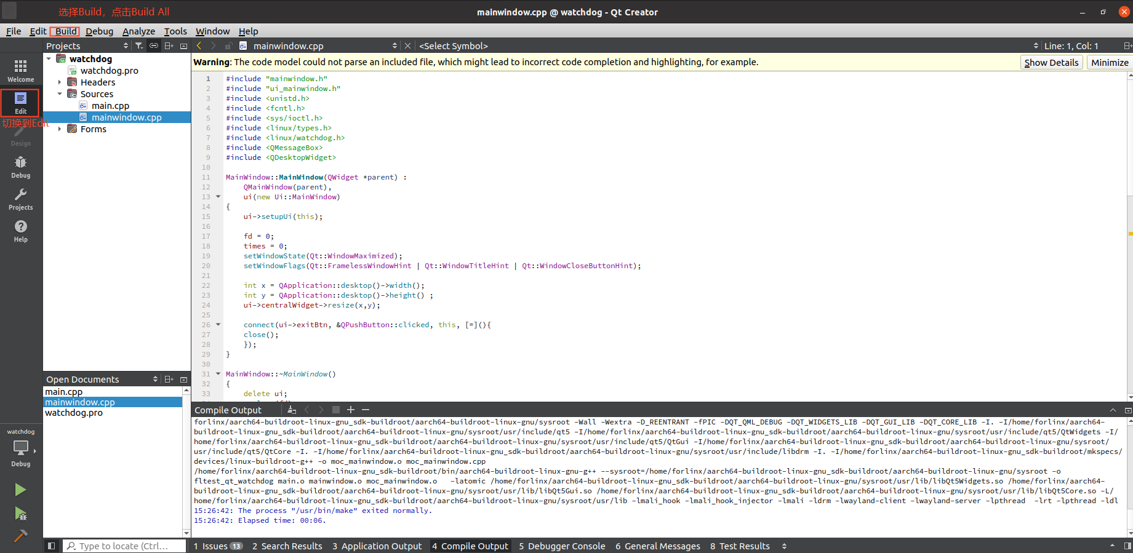1133x553 pixels.
Task: Fold the lambda block at line 26
Action: coord(218,325)
